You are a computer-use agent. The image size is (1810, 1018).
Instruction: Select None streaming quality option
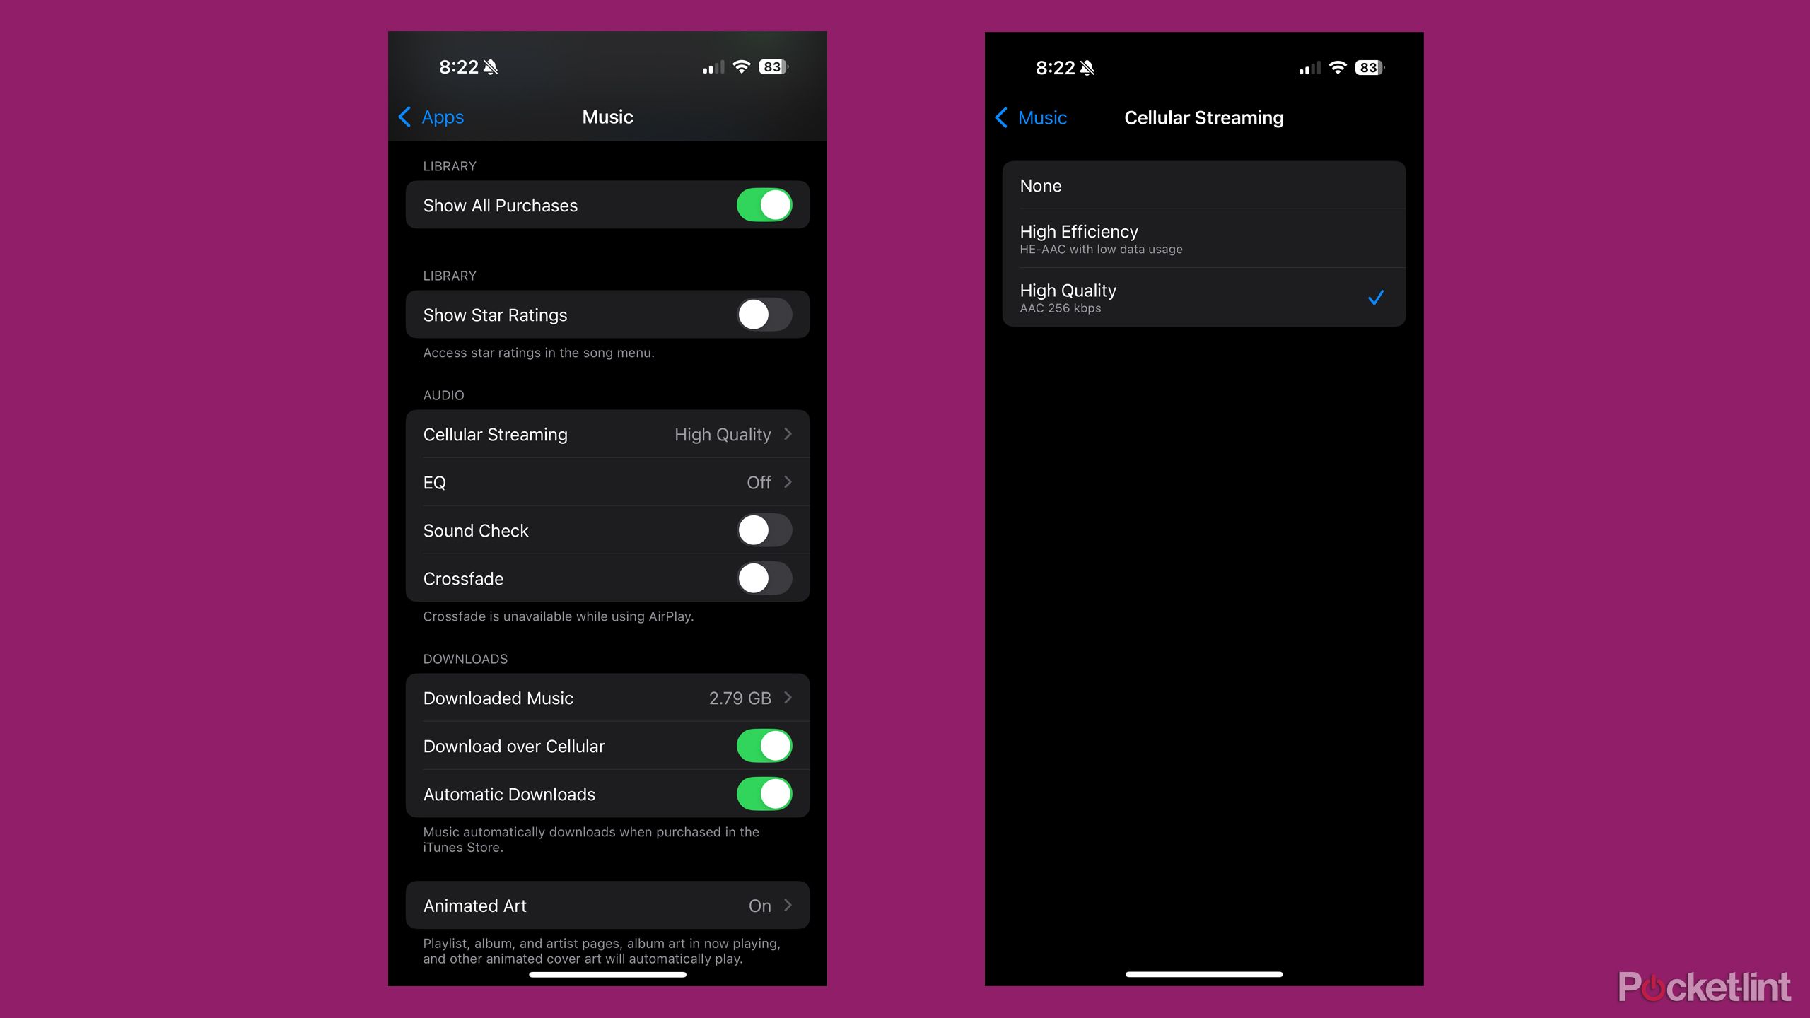coord(1203,185)
